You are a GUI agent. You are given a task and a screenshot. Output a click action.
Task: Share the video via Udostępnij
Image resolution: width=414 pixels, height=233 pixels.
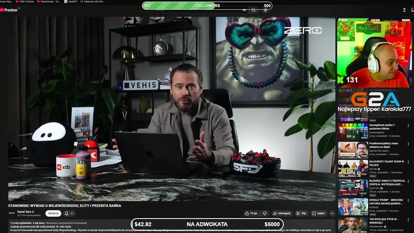282,214
